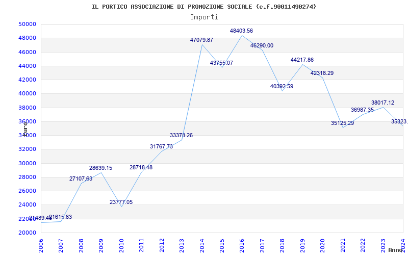Screen dimensions: 408x255
Task: Click data label 36987.35 for 2022
Action: (362, 110)
